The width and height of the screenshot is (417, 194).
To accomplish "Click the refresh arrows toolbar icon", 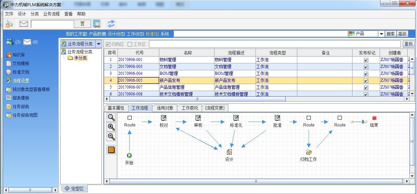I will point(111,23).
